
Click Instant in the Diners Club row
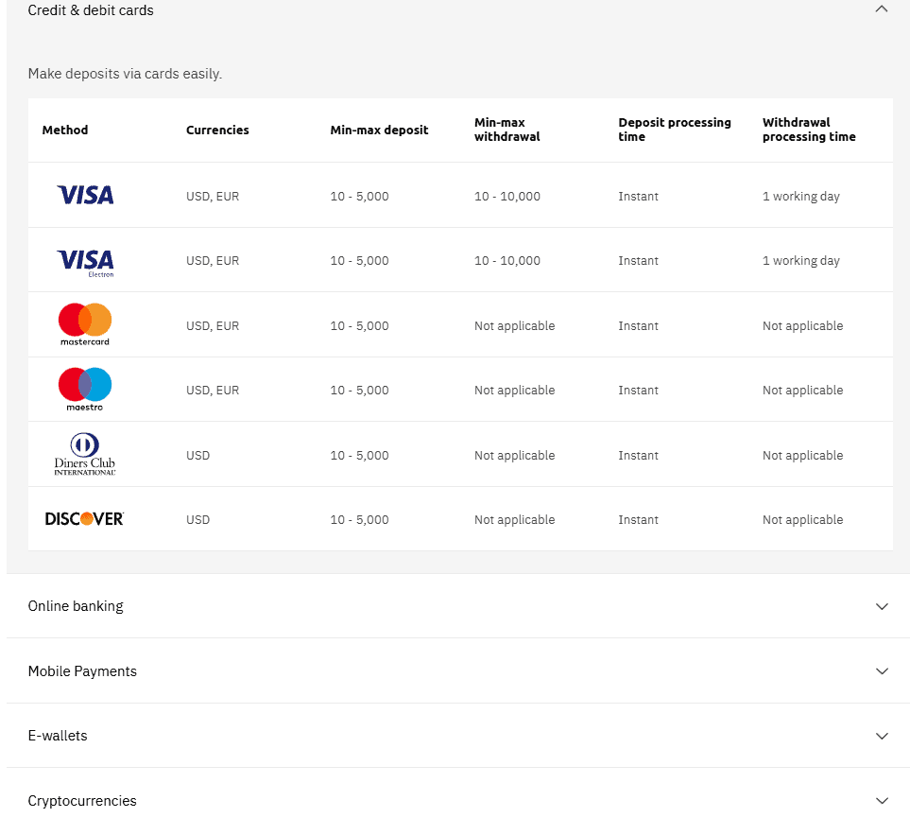[639, 456]
